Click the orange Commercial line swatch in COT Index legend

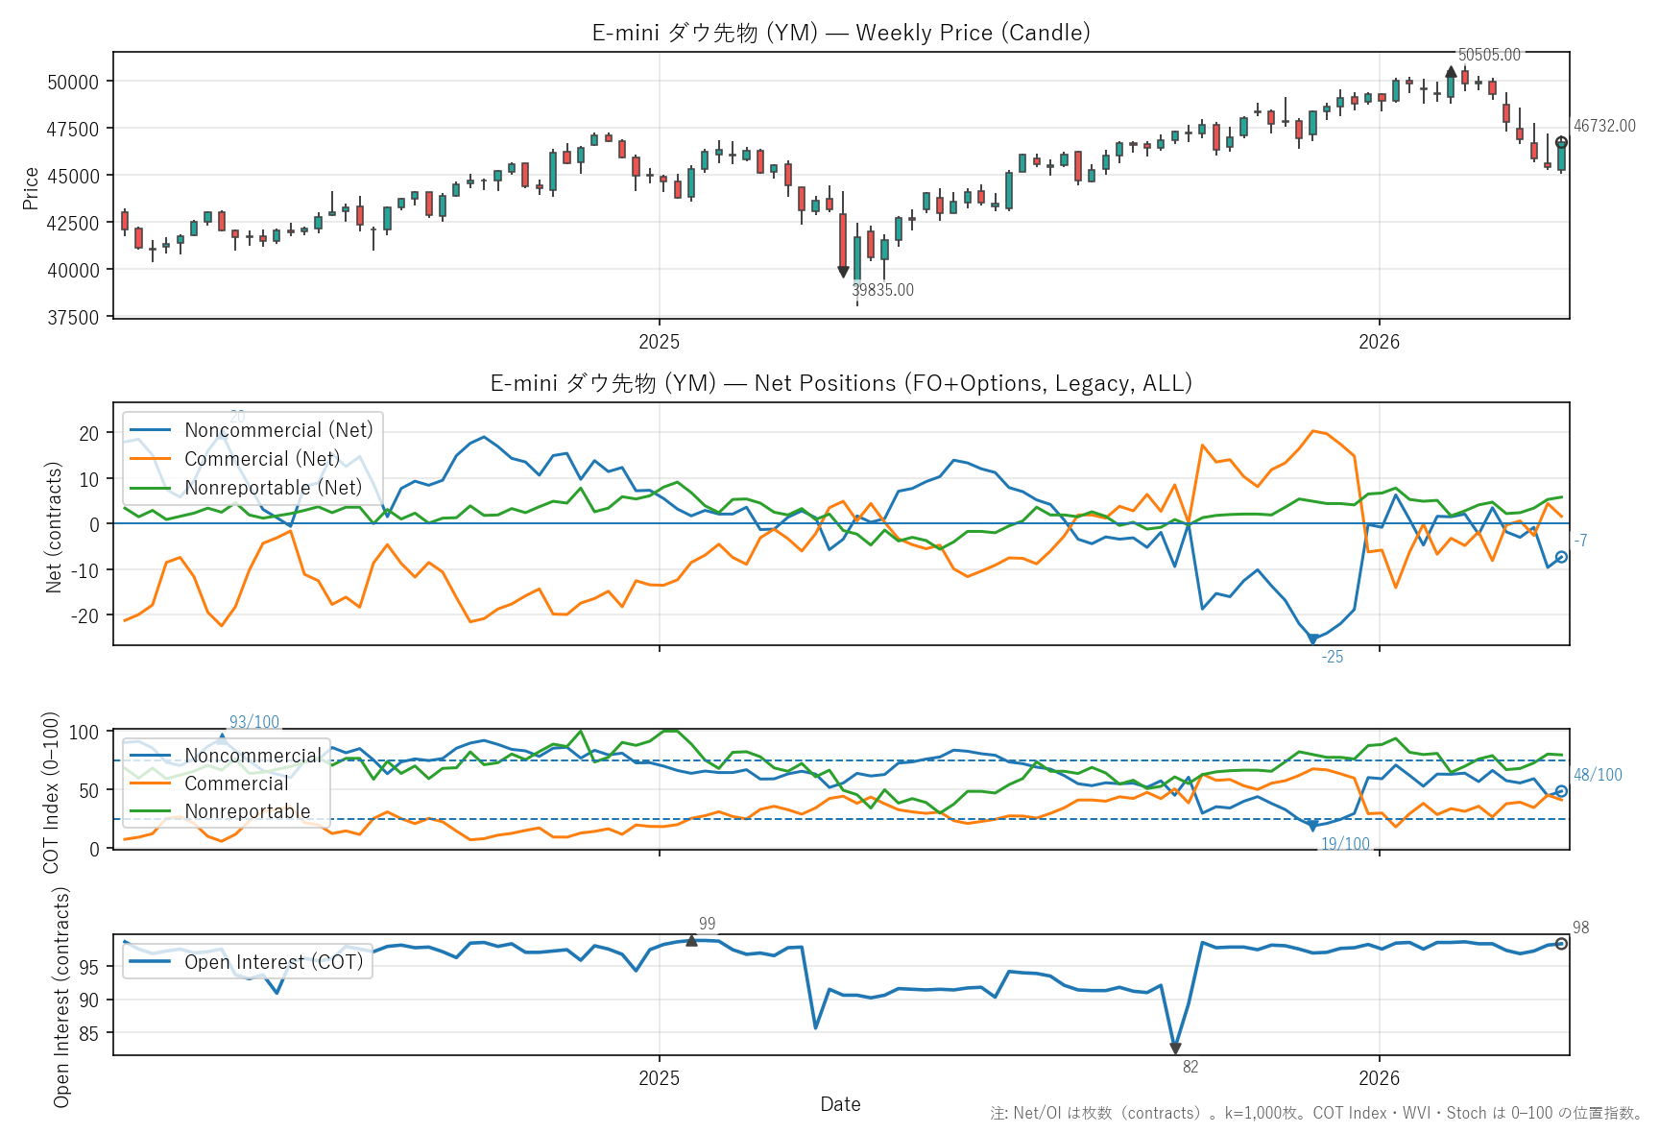coord(150,783)
